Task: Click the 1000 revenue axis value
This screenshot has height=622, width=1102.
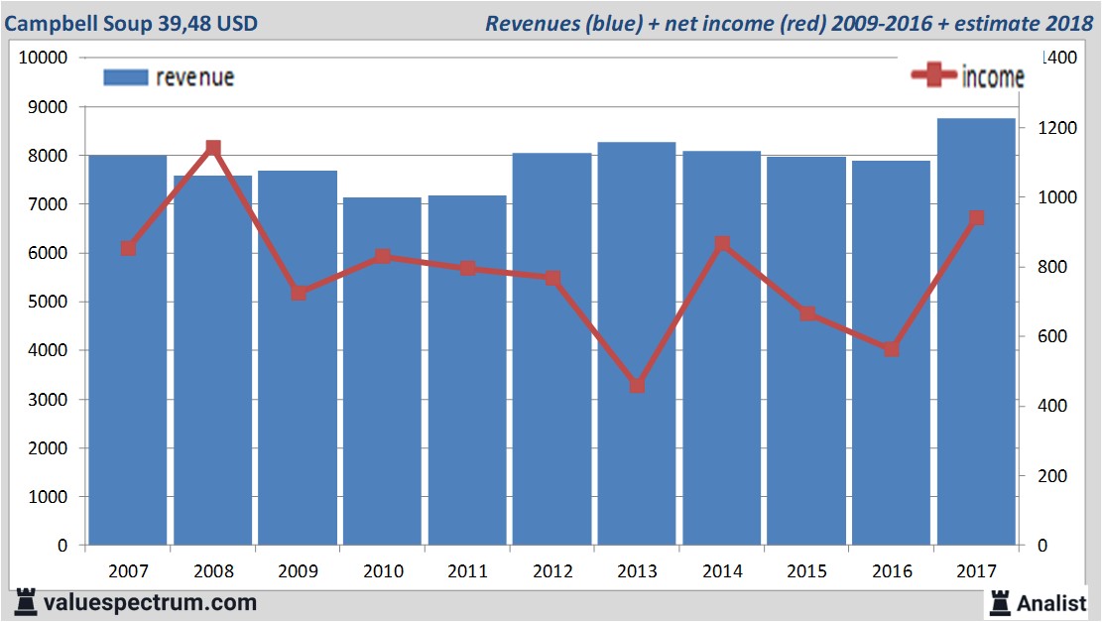Action: [48, 496]
